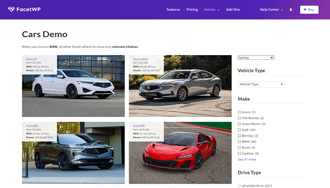Check the Aston Martin (5) checkbox
Viewport: 330px width, 188px height.
tap(239, 124)
